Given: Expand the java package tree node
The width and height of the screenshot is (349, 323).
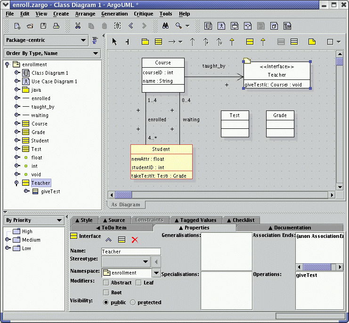Looking at the screenshot, I should coord(17,89).
